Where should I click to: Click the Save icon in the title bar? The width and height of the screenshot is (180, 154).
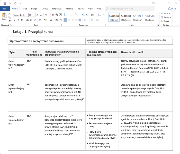tap(5, 3)
